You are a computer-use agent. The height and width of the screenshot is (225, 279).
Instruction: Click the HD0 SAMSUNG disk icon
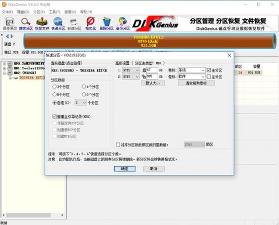[x=10, y=64]
